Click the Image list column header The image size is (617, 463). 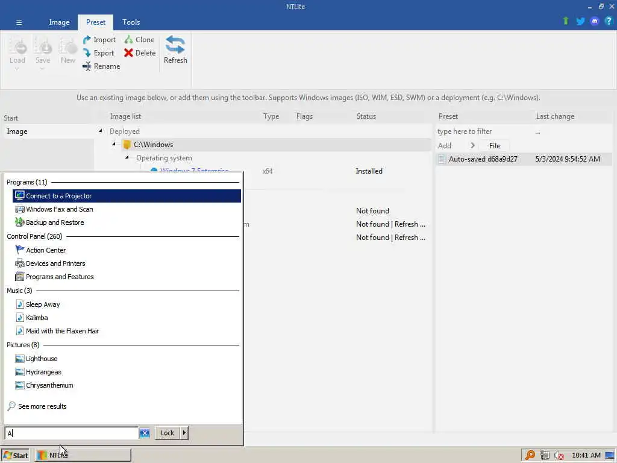pos(125,116)
